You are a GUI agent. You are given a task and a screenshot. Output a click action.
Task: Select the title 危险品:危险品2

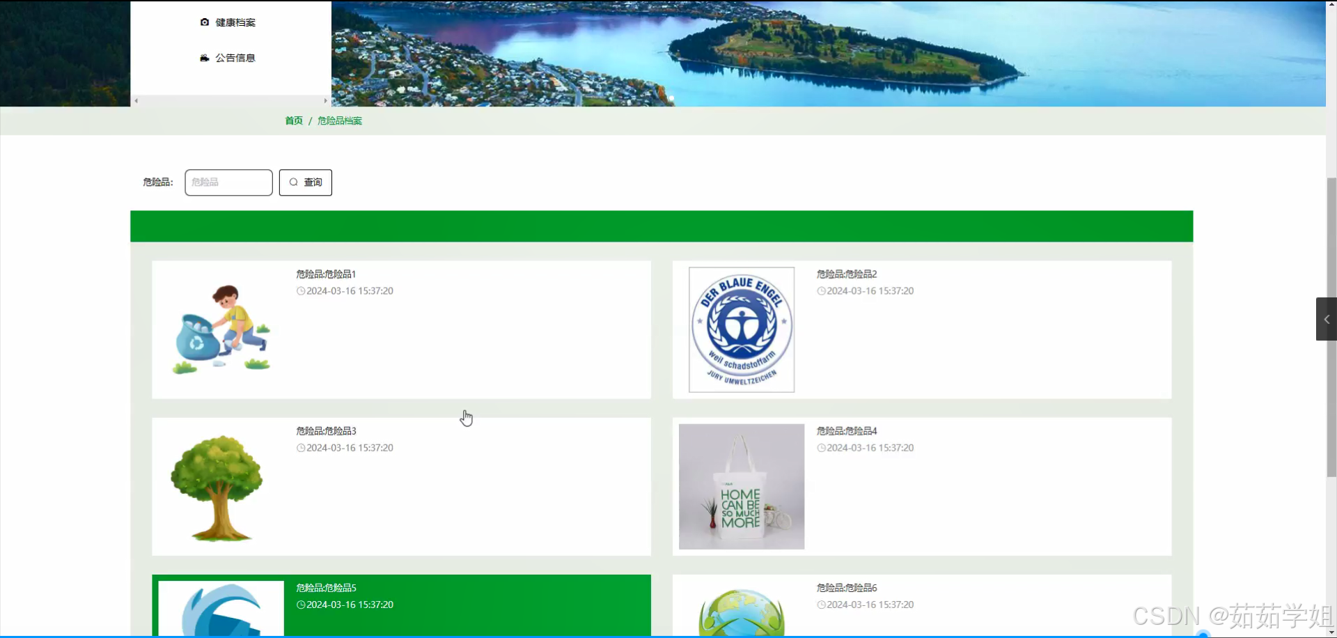pos(847,274)
